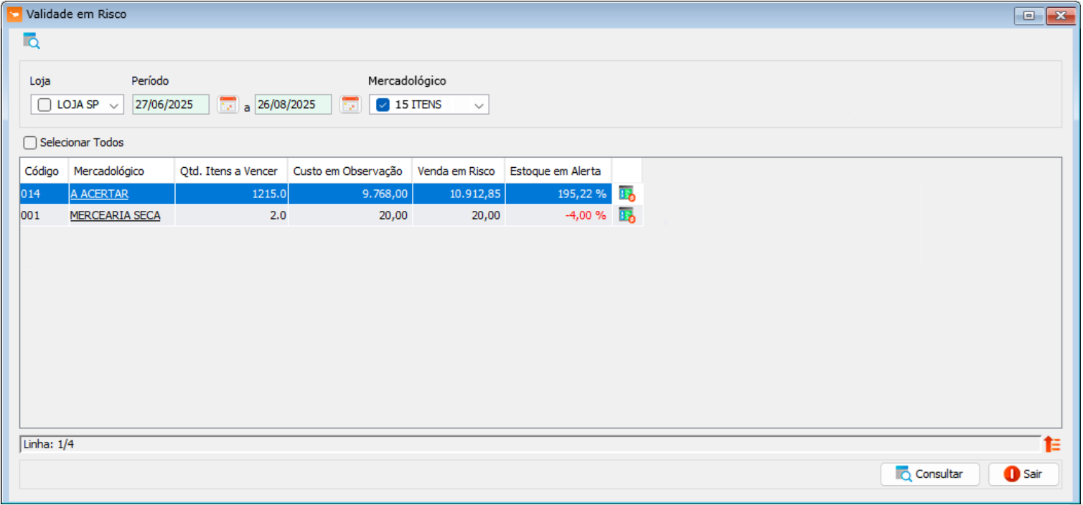This screenshot has width=1083, height=505.
Task: Open the start date calendar picker
Action: pos(228,105)
